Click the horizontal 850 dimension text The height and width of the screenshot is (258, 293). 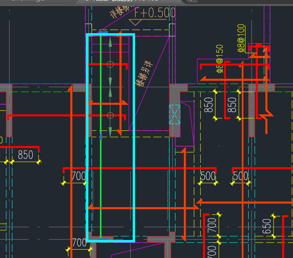[26, 155]
